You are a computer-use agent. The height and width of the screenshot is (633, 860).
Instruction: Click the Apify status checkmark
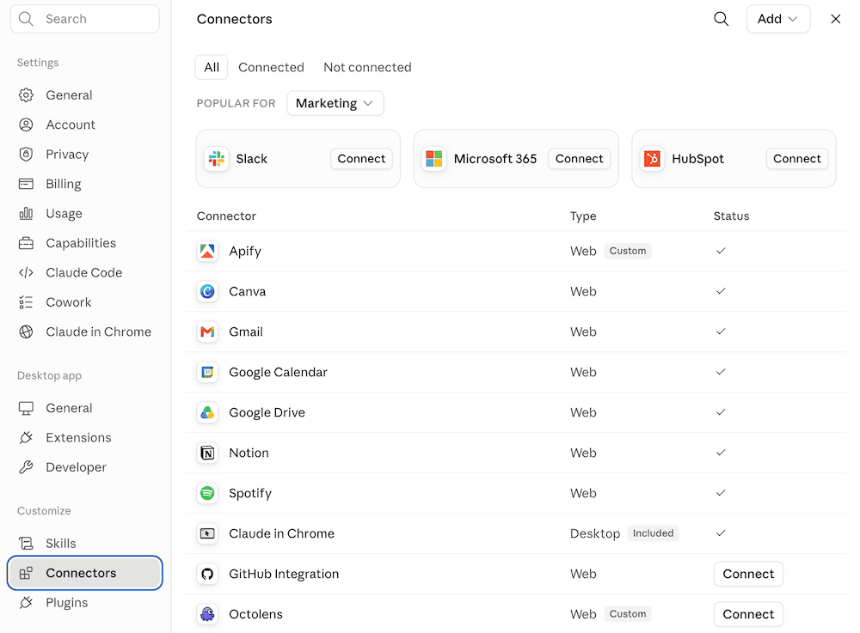click(721, 251)
